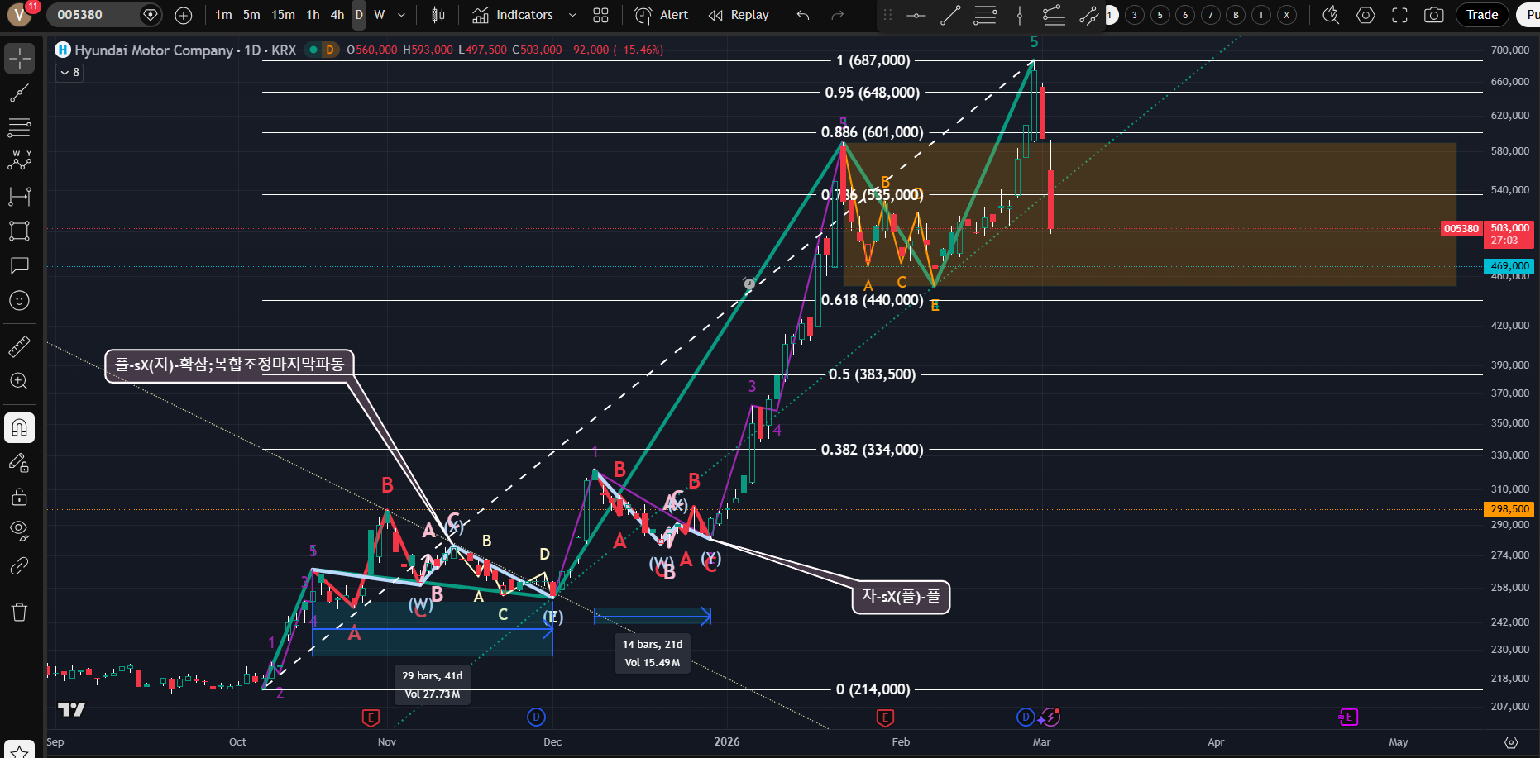Viewport: 1540px width, 758px height.
Task: Open the Fibonacci tools in left sidebar
Action: tap(19, 127)
